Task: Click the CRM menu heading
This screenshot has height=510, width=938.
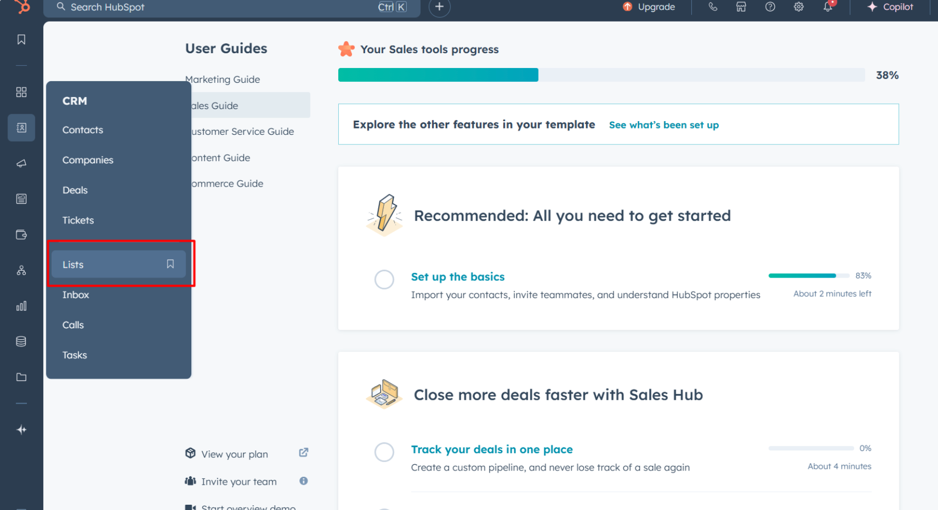Action: click(x=75, y=101)
